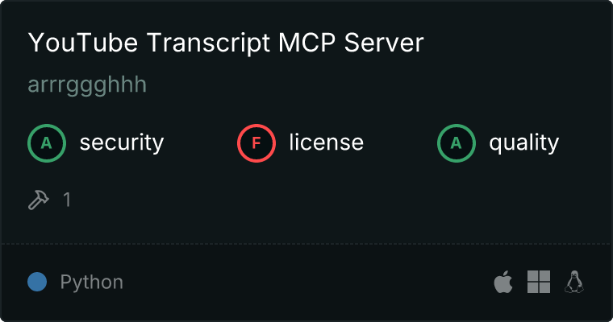Image resolution: width=613 pixels, height=322 pixels.
Task: Click the red F license grade badge
Action: [x=256, y=143]
